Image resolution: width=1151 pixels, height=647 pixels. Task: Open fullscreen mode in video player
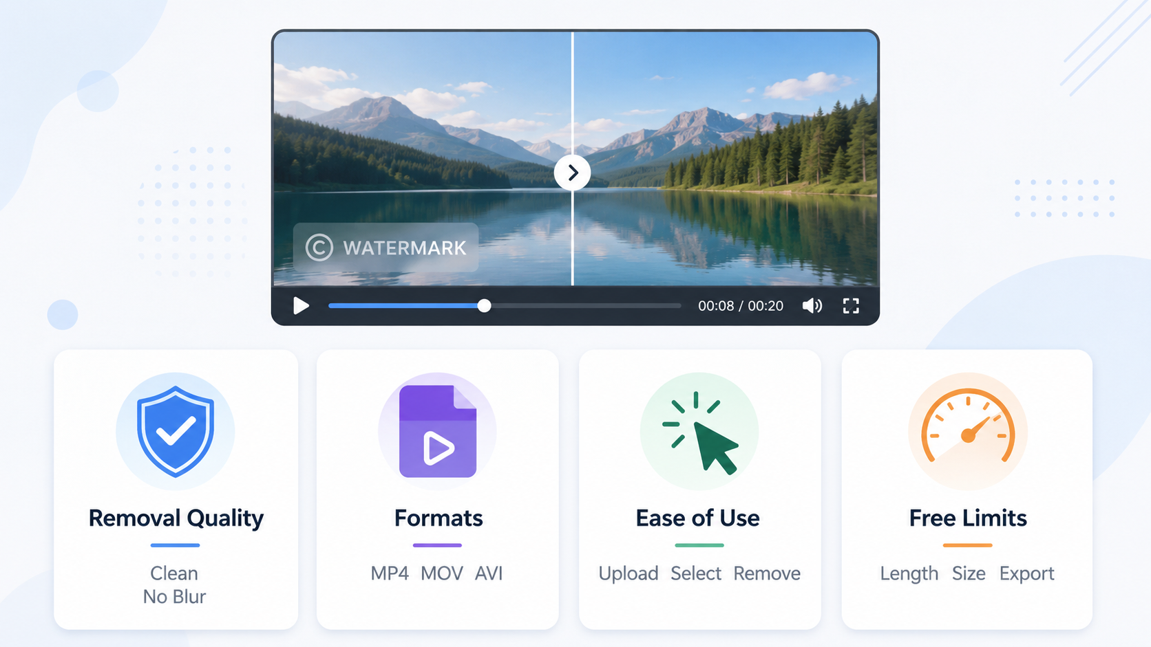click(851, 306)
